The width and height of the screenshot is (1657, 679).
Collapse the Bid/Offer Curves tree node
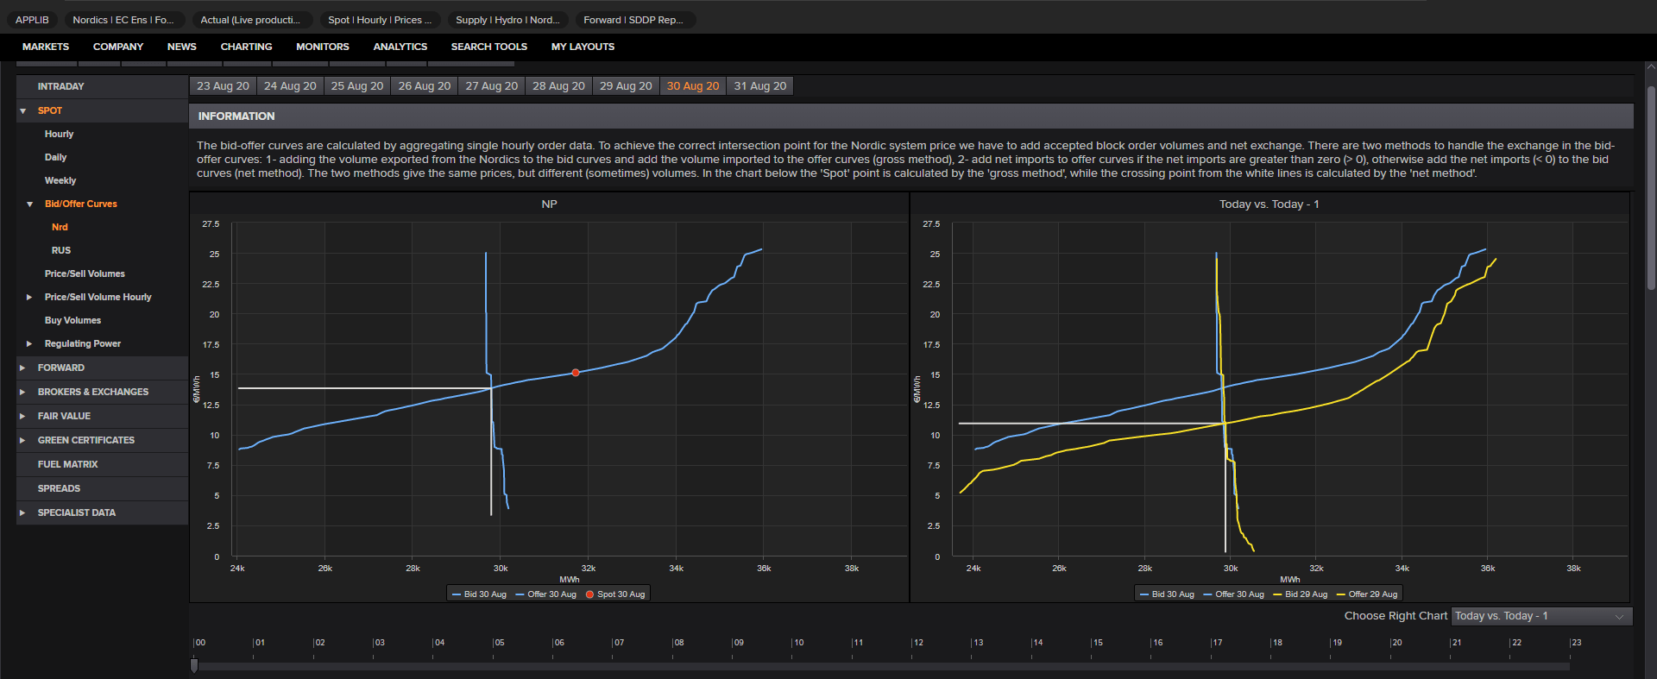pyautogui.click(x=30, y=204)
